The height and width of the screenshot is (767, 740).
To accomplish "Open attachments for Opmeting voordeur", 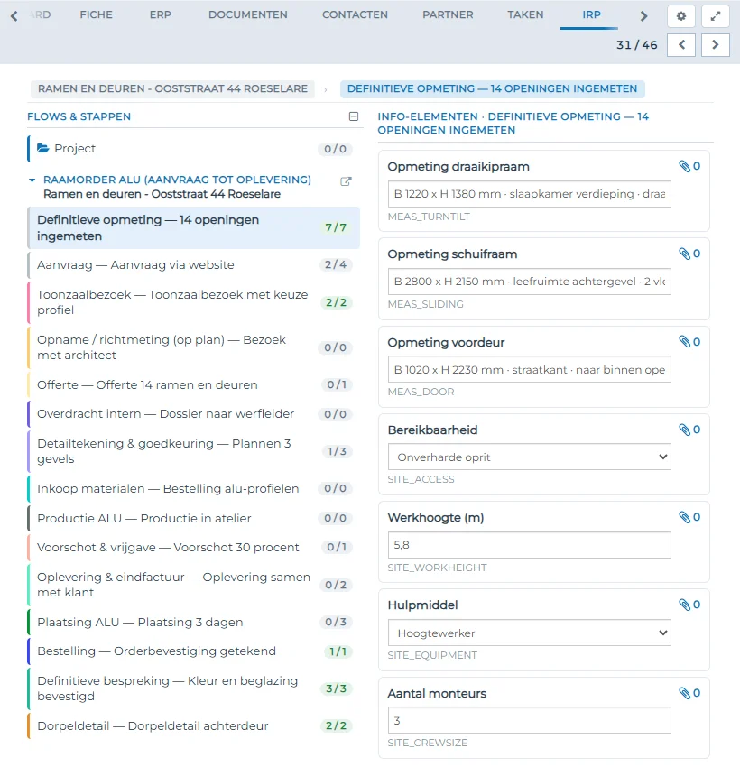I will click(689, 342).
